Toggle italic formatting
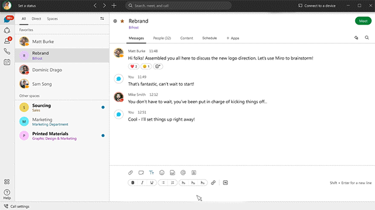 click(x=142, y=183)
